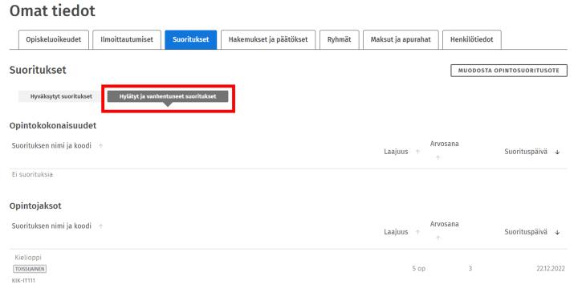The height and width of the screenshot is (293, 578).
Task: Open Hakemukset ja päätökset tab
Action: point(268,39)
